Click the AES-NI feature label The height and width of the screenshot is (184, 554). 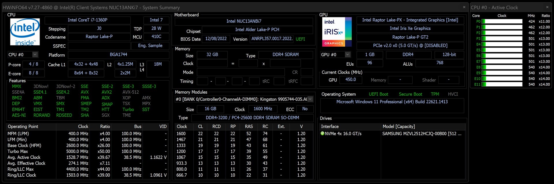pos(19,115)
